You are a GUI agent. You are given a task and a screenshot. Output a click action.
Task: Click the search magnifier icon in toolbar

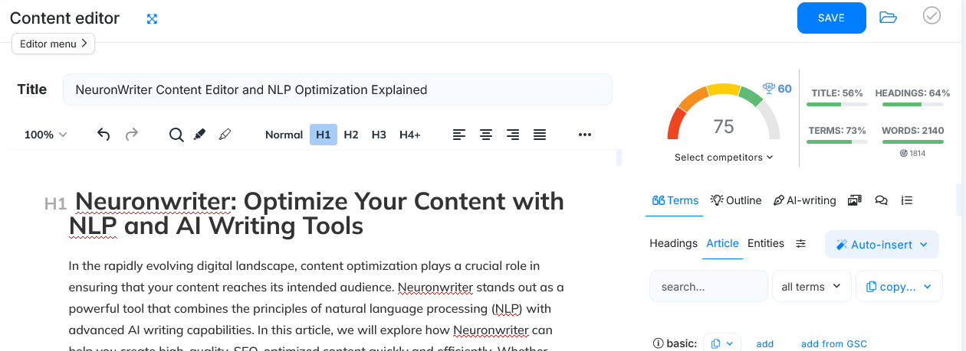(176, 135)
